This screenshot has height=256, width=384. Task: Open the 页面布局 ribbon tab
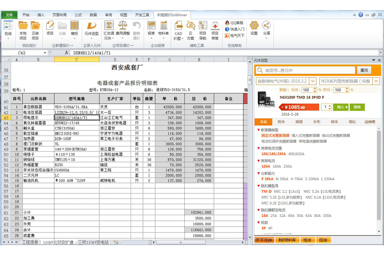[60, 15]
